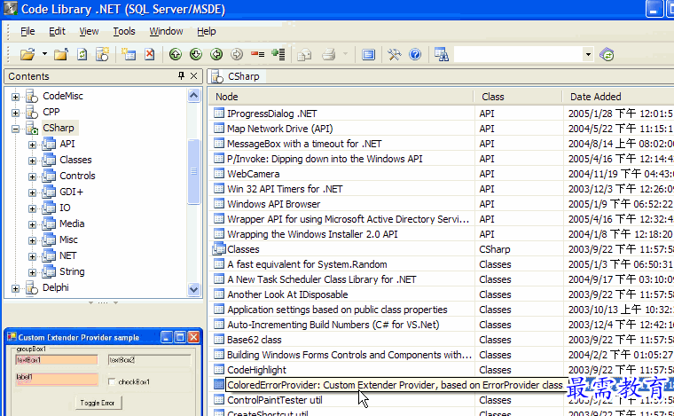Collapse tree with red minus lines icon

(x=257, y=54)
